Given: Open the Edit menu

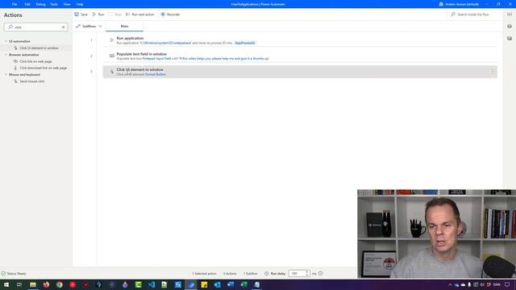Looking at the screenshot, I should (x=27, y=4).
